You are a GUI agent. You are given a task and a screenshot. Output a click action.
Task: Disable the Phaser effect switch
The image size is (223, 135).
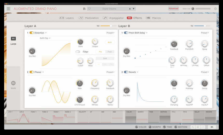[32, 72]
